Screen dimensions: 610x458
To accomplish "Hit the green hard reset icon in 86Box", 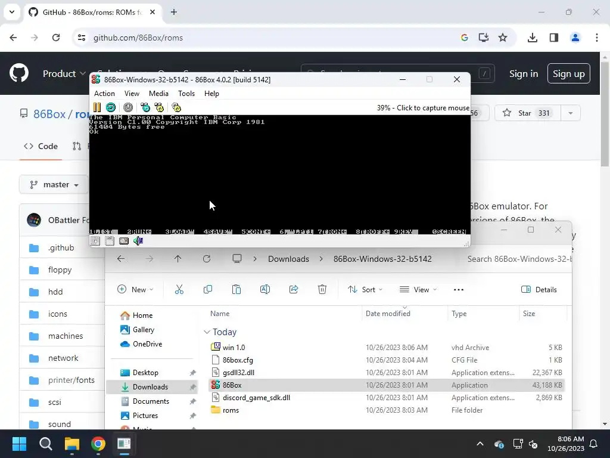I will click(111, 107).
